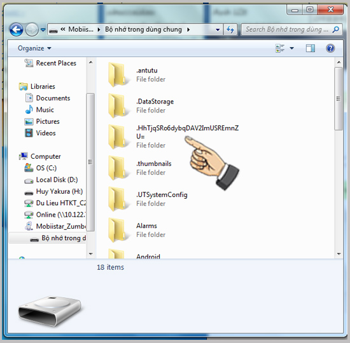Refresh the current folder view
This screenshot has width=350, height=343.
click(230, 30)
